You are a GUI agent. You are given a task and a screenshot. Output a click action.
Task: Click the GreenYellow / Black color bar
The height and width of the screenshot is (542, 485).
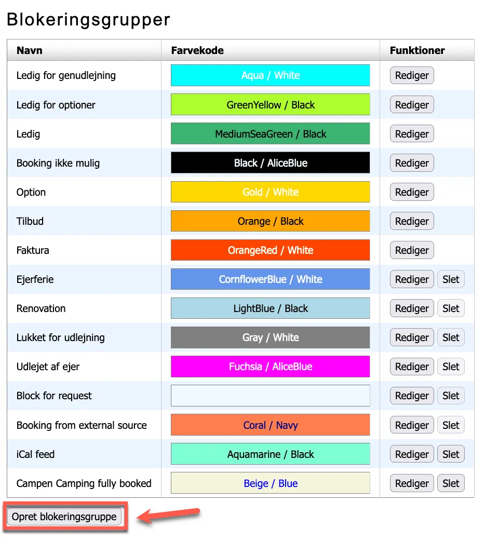pyautogui.click(x=270, y=105)
